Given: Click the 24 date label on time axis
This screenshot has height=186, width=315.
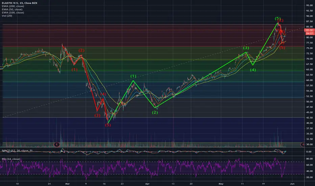Looking at the screenshot, I should [x=49, y=184].
